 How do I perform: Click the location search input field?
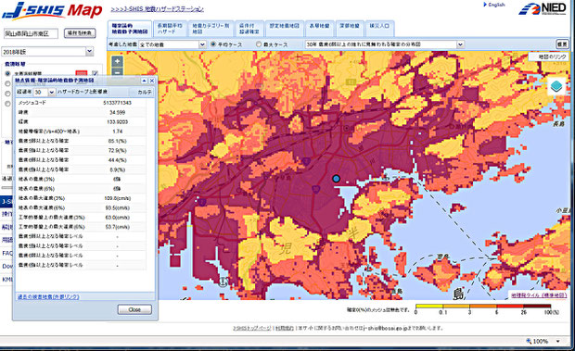click(31, 33)
